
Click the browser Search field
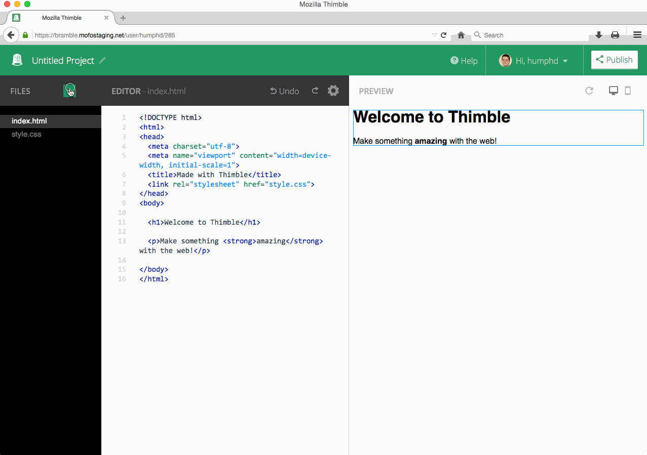click(529, 35)
